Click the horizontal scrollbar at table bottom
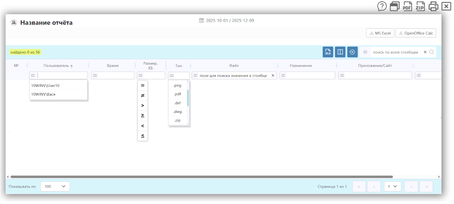 pos(201,177)
